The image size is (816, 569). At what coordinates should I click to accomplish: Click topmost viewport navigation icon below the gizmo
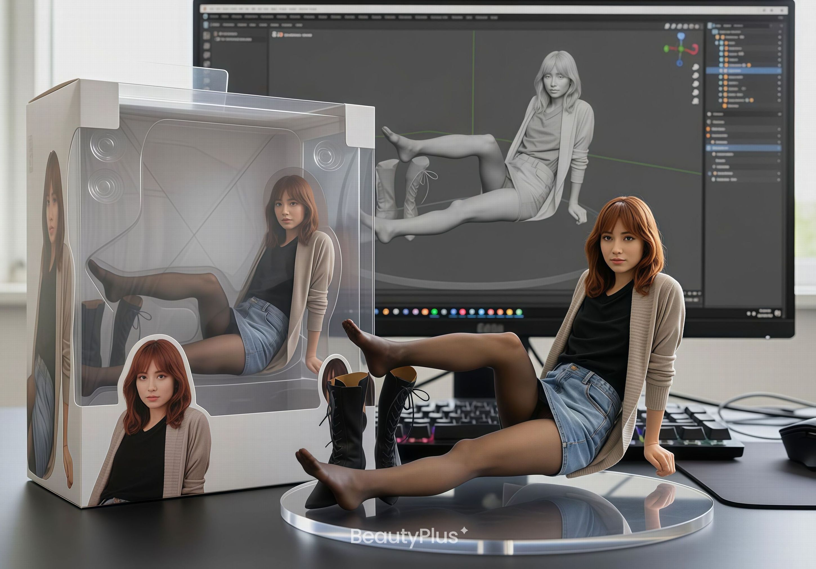pos(696,67)
